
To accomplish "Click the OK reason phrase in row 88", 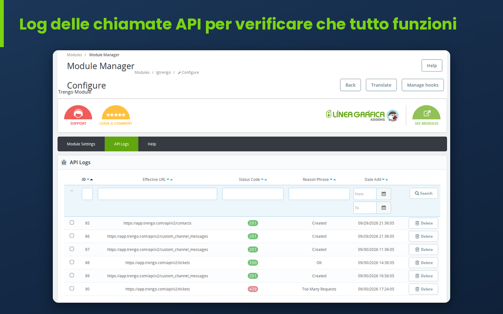I will pos(319,263).
